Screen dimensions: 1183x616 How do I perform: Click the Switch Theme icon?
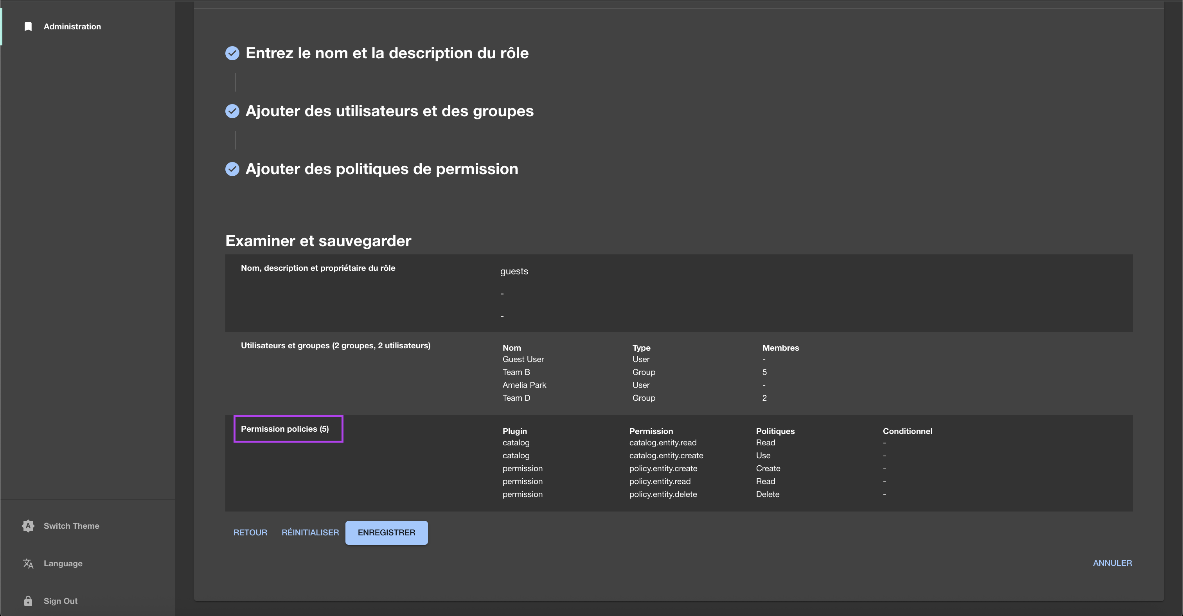(28, 526)
